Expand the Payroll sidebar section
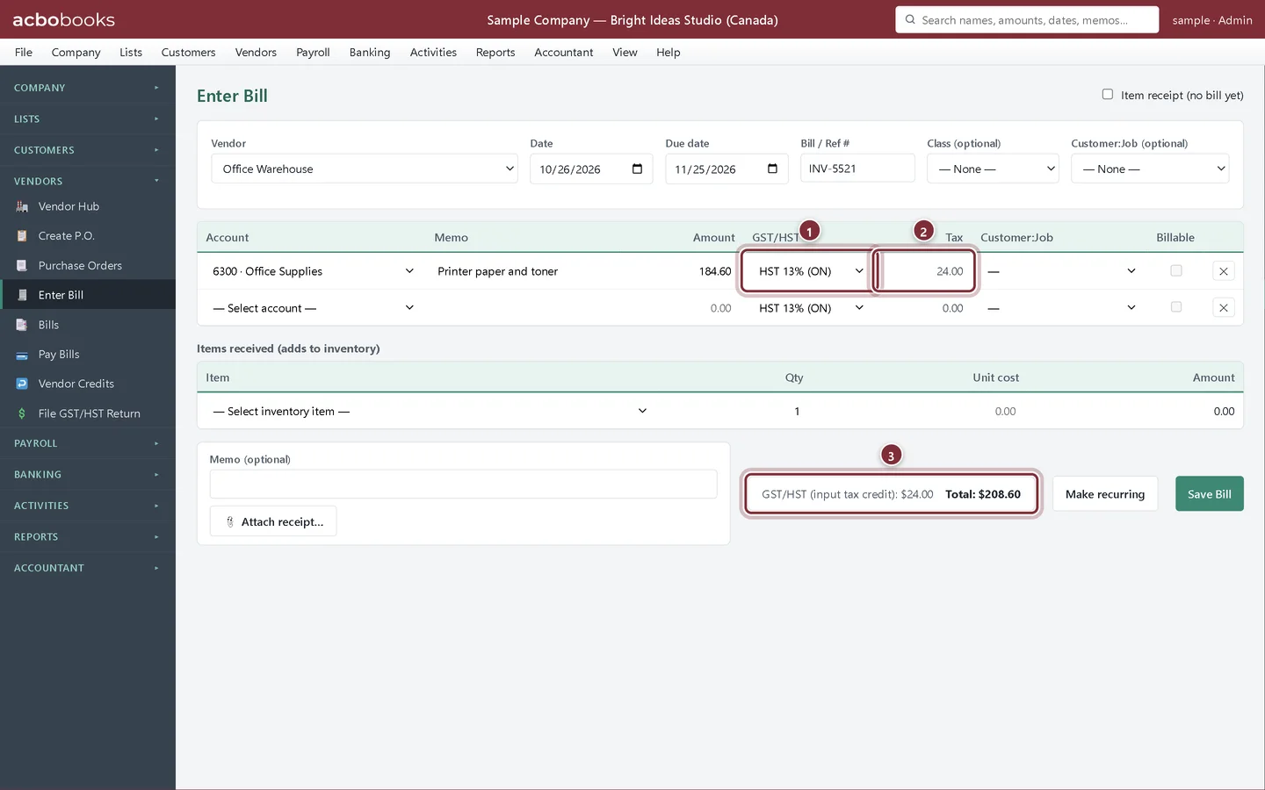1265x790 pixels. pyautogui.click(x=88, y=443)
